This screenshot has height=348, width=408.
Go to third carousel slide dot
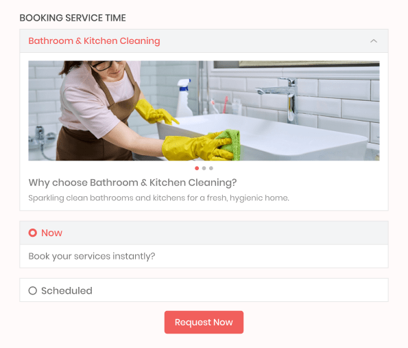point(211,168)
